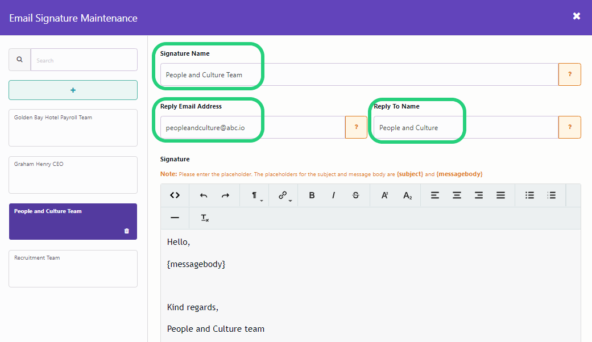Click 'Kind regards,' text in editor
Image resolution: width=592 pixels, height=342 pixels.
(193, 307)
